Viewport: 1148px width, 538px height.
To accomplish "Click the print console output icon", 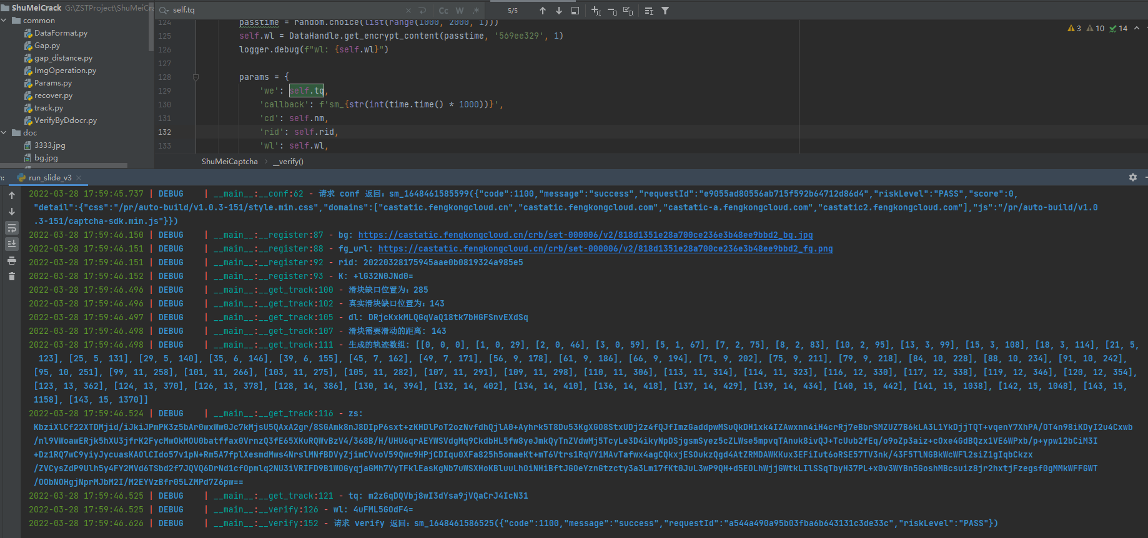I will coord(12,260).
